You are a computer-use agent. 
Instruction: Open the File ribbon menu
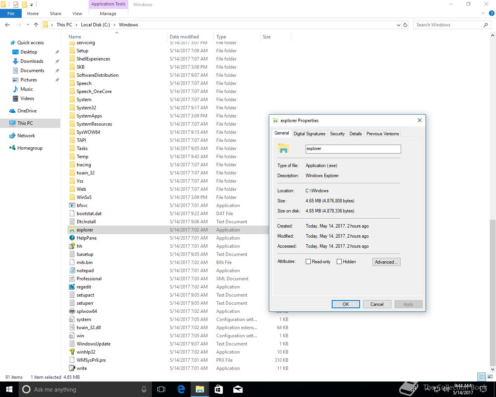[x=11, y=14]
